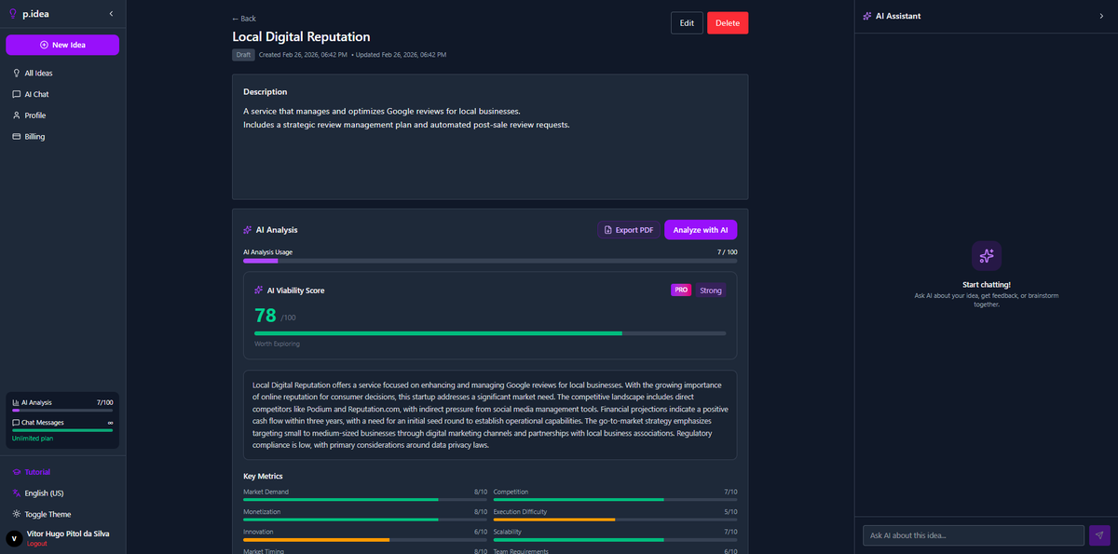Click the Innovation metric bar

pos(365,540)
